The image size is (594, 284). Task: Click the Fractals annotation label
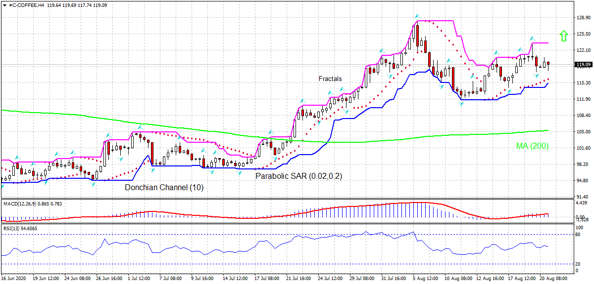[330, 79]
